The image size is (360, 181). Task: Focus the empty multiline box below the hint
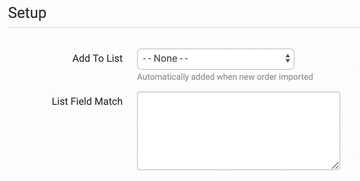pos(238,130)
